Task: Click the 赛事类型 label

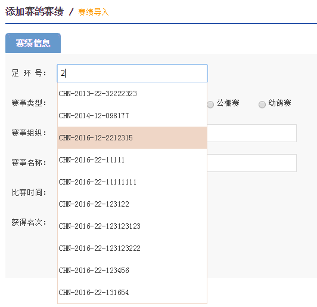Action: coord(29,103)
